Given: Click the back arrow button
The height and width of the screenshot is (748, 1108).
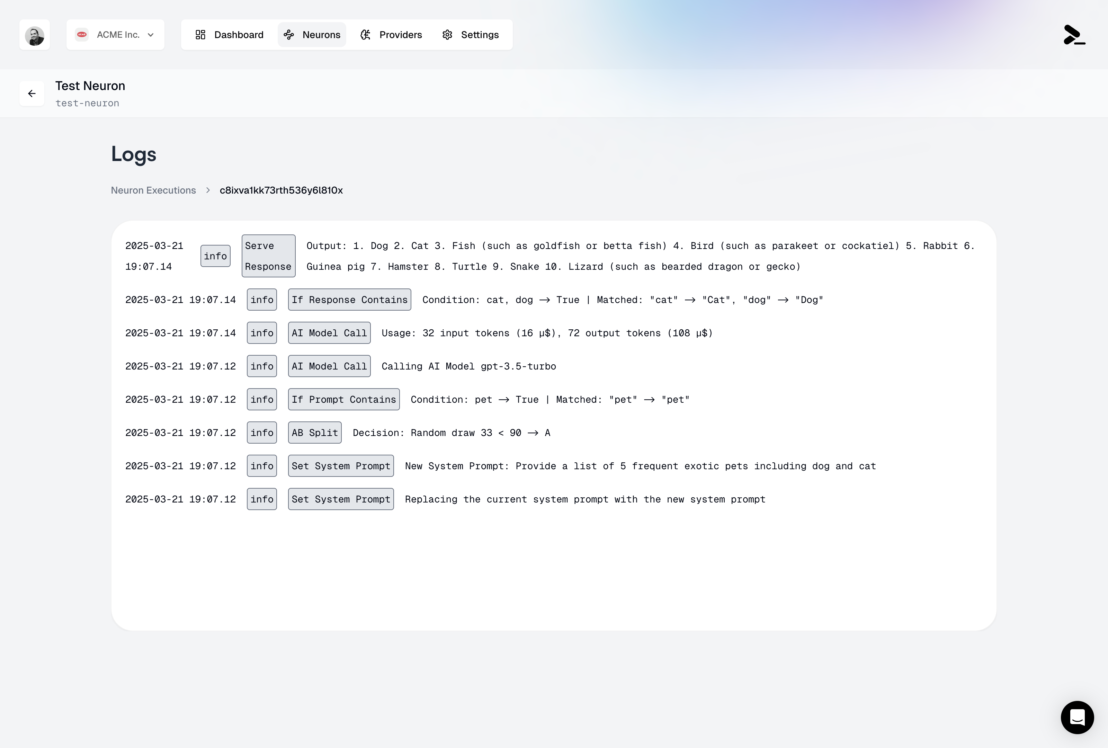Looking at the screenshot, I should pos(32,93).
